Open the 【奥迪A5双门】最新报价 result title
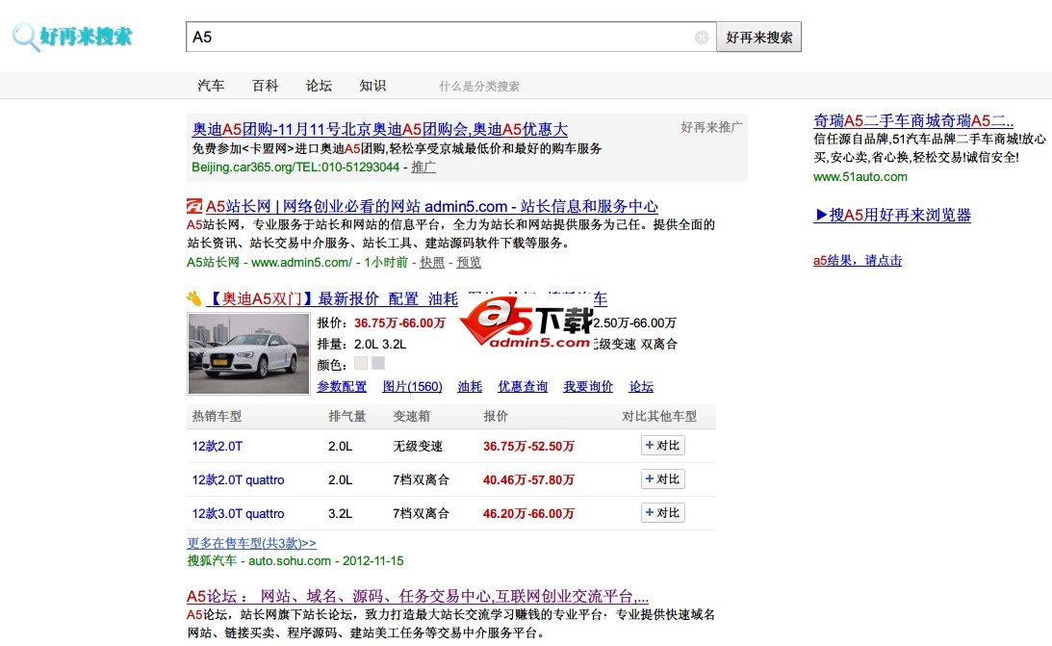 pos(406,298)
